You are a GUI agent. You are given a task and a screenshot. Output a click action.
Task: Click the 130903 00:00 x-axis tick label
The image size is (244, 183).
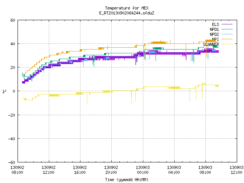click(x=143, y=170)
